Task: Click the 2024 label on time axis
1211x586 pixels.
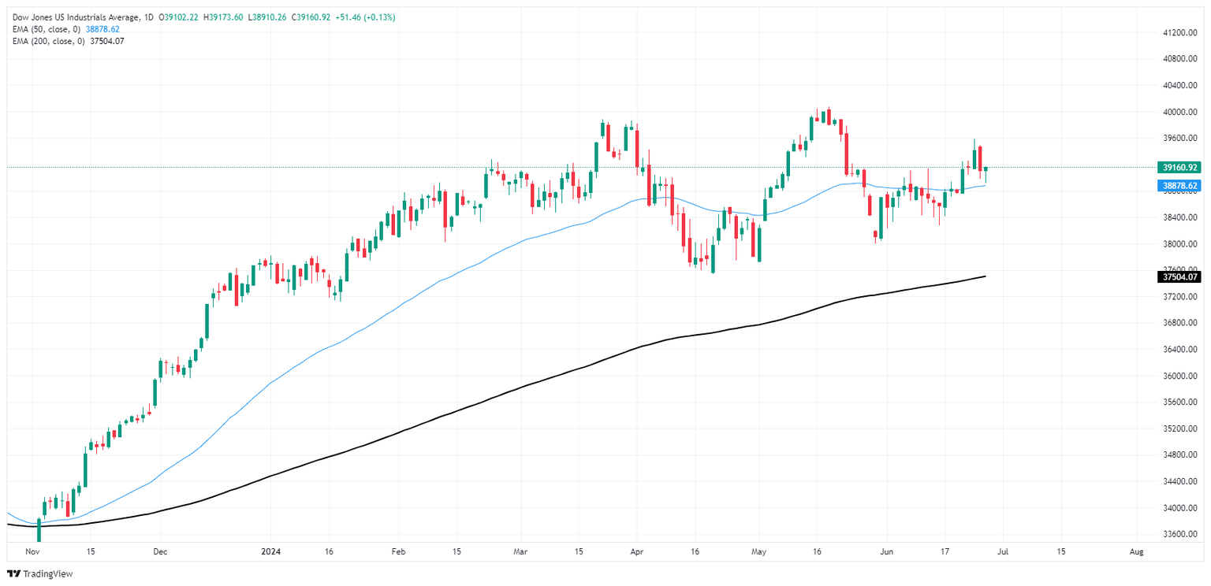Action: (x=271, y=552)
